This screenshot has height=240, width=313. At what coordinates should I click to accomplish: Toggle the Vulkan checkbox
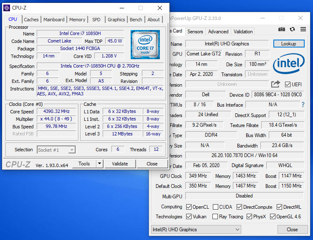(189, 216)
